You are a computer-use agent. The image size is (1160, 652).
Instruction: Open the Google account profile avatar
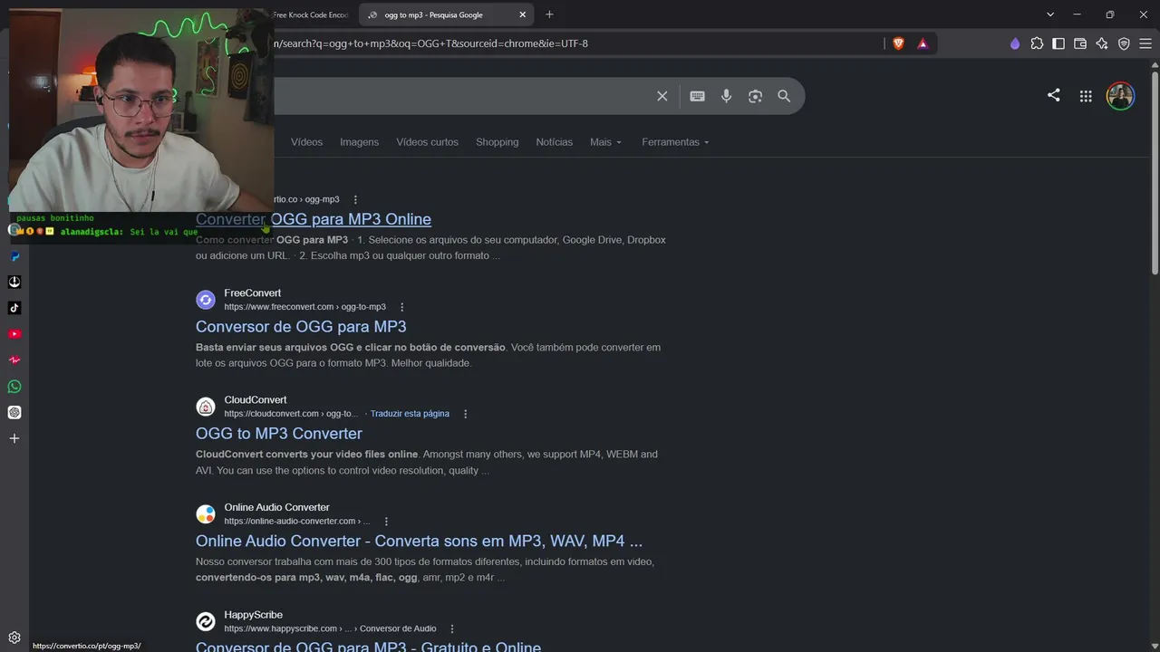point(1120,96)
